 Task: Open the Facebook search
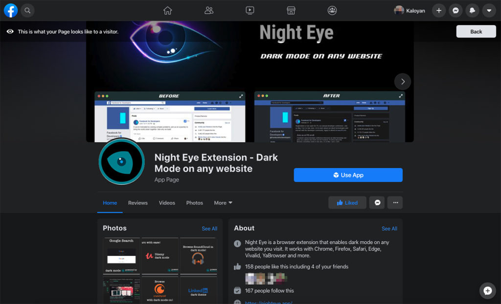pyautogui.click(x=27, y=11)
